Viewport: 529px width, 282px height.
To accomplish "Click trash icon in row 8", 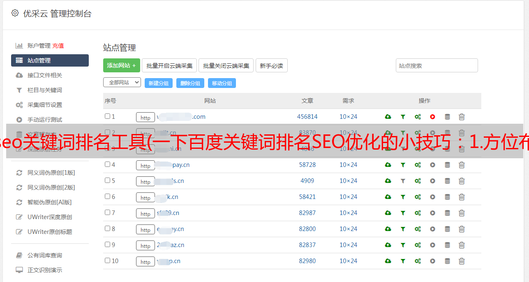I will pos(462,229).
